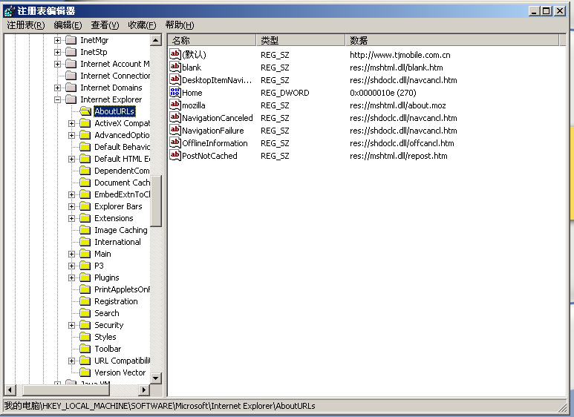Click the Main folder icon
This screenshot has height=417, width=574.
[x=85, y=254]
